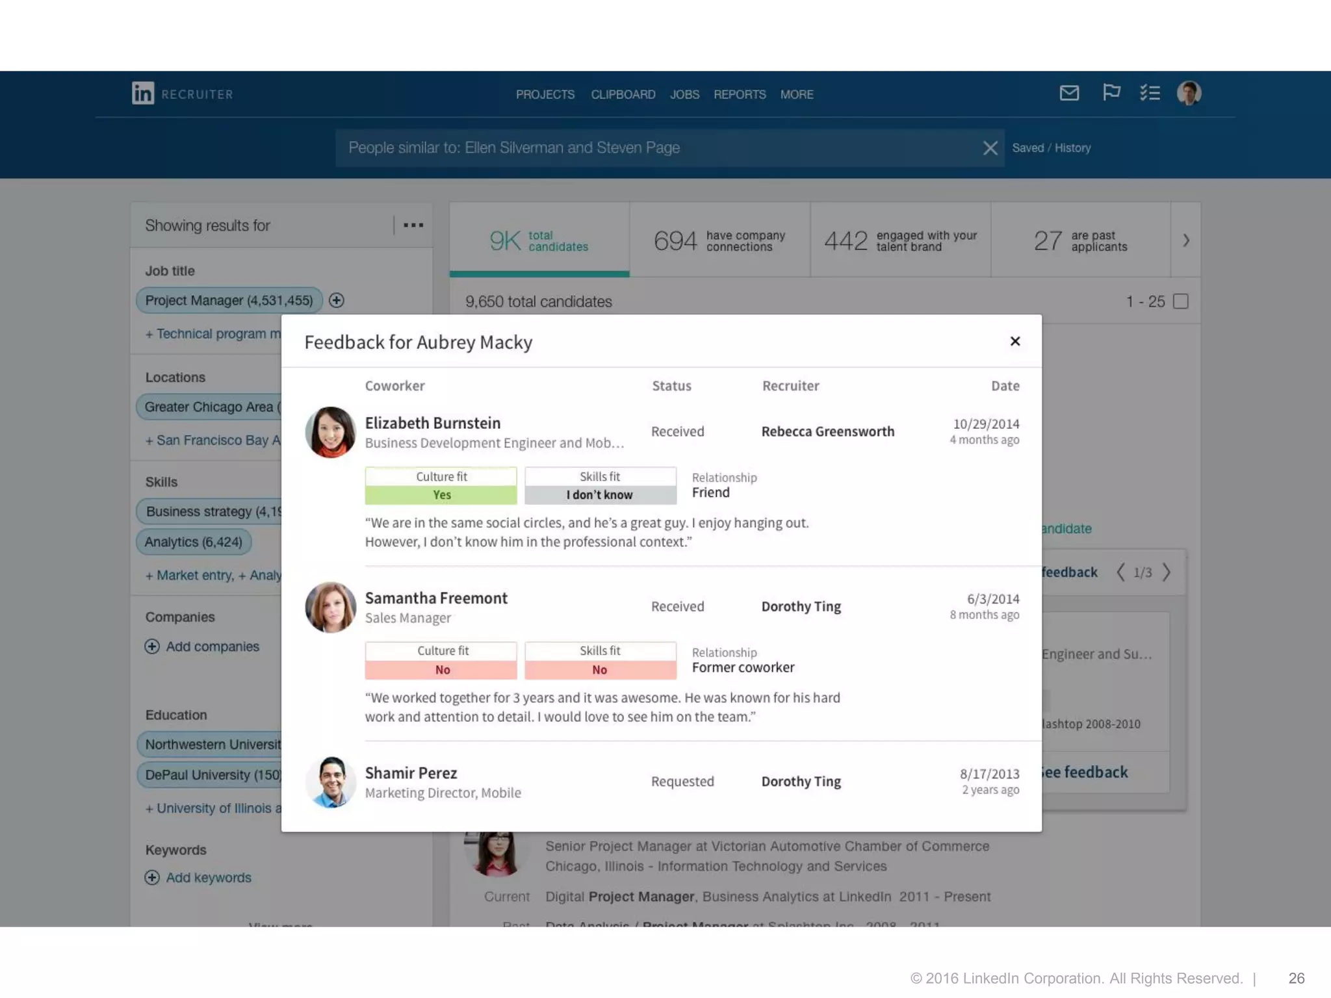
Task: Close the Feedback for Aubrey Macky dialog
Action: (1015, 342)
